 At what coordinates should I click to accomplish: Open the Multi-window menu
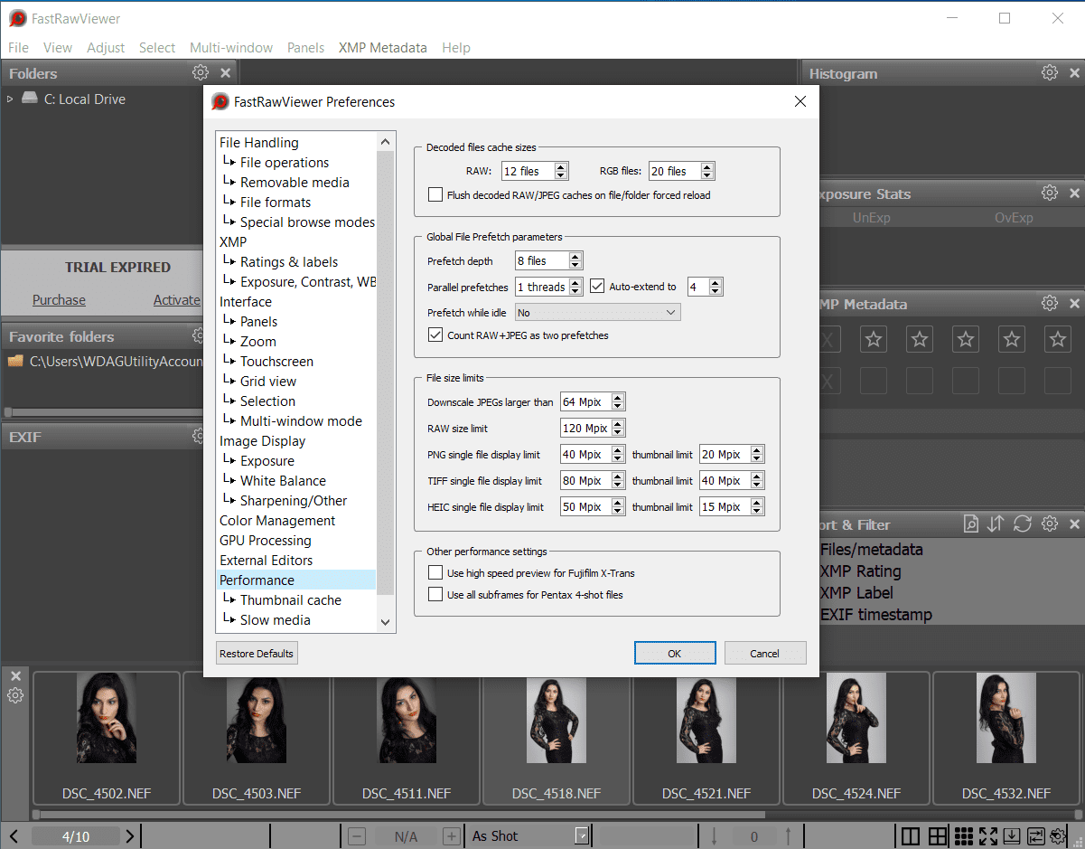(231, 48)
